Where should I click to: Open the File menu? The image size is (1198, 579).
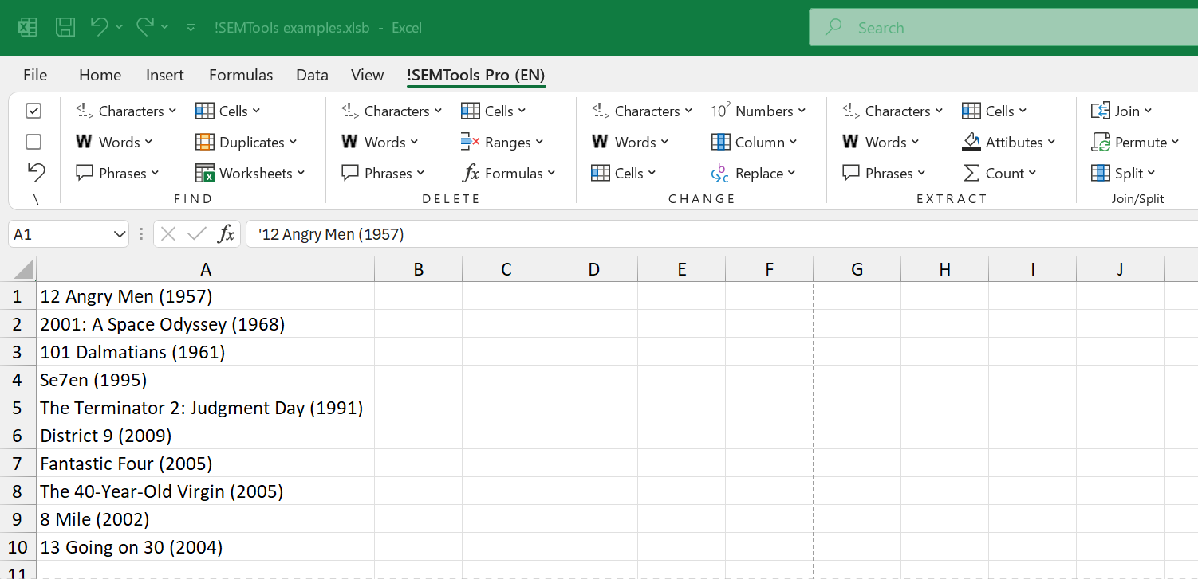pyautogui.click(x=35, y=74)
